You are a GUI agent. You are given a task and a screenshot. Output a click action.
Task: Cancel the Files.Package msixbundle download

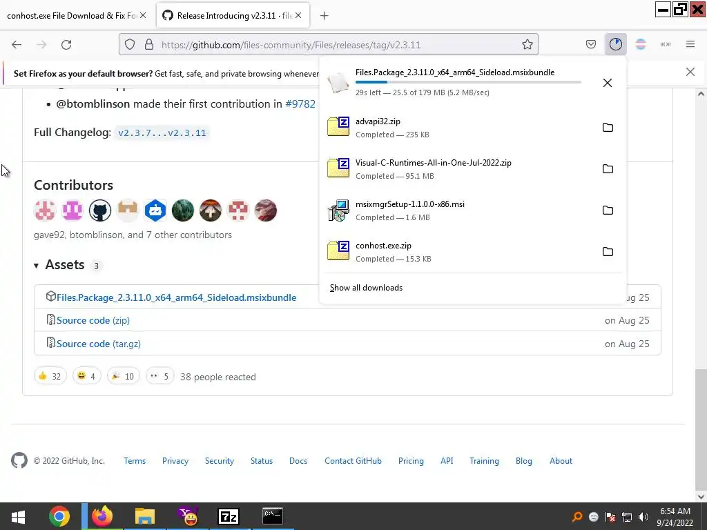click(608, 83)
